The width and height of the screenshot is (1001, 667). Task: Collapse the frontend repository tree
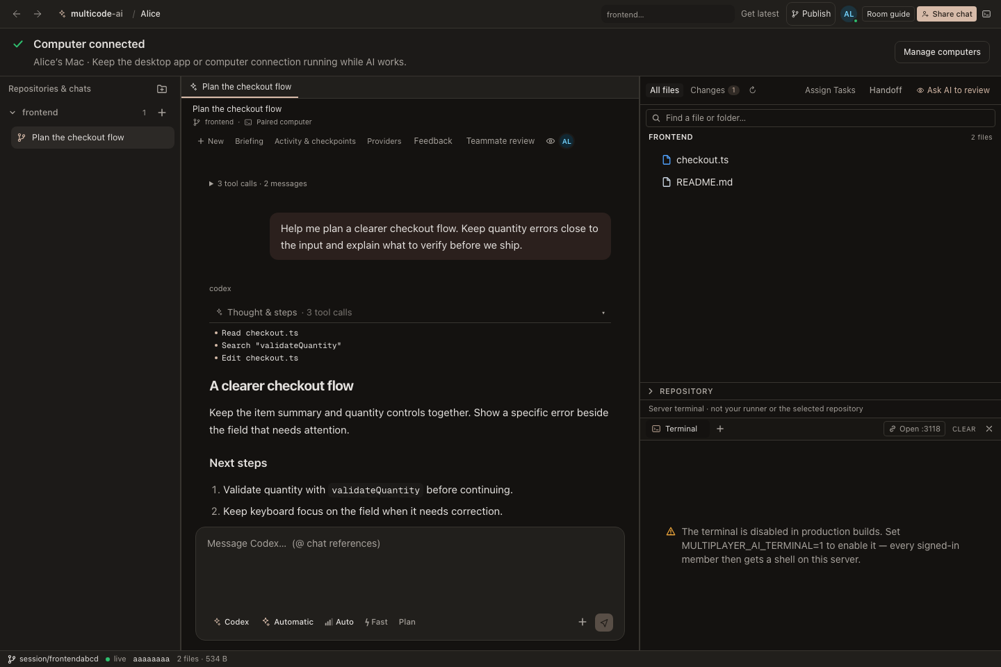click(x=13, y=113)
